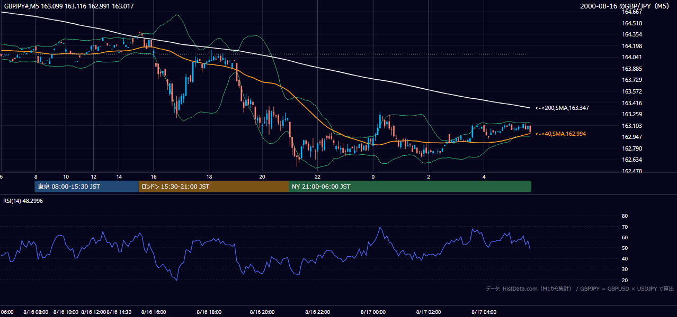677x317 pixels.
Task: Click price axis value 163.103
Action: coord(632,126)
